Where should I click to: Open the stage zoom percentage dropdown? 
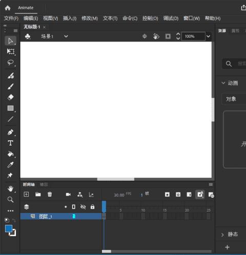coord(208,36)
